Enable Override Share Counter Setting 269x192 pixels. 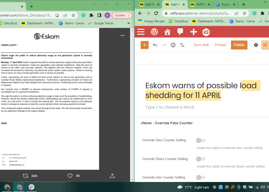[x=201, y=159]
